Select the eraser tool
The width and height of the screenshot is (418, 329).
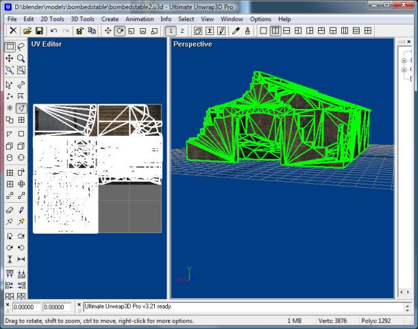[10, 209]
